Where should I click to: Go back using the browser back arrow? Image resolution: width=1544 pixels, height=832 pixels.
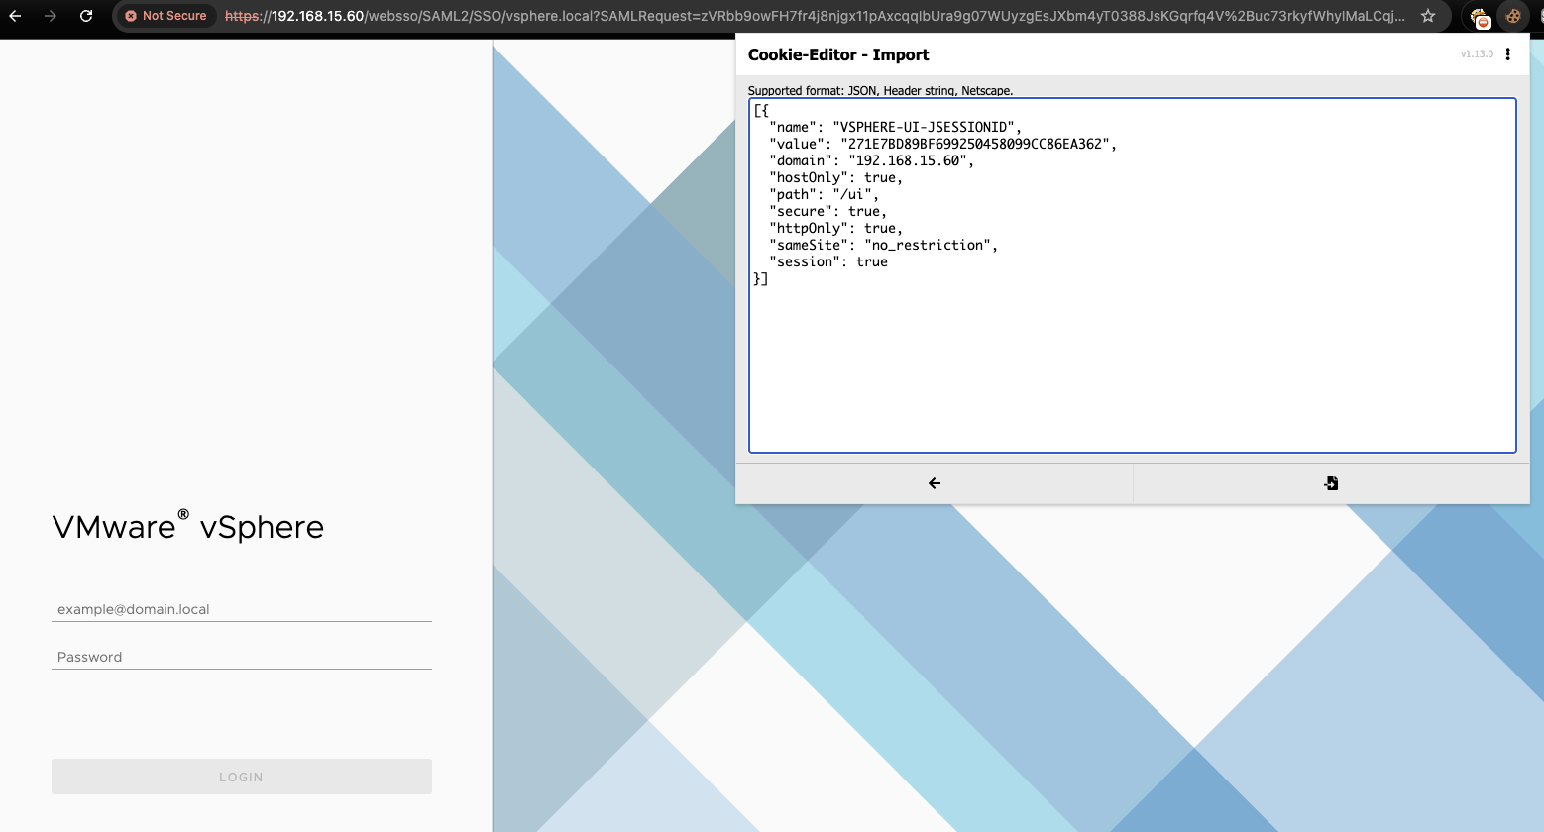pyautogui.click(x=15, y=16)
